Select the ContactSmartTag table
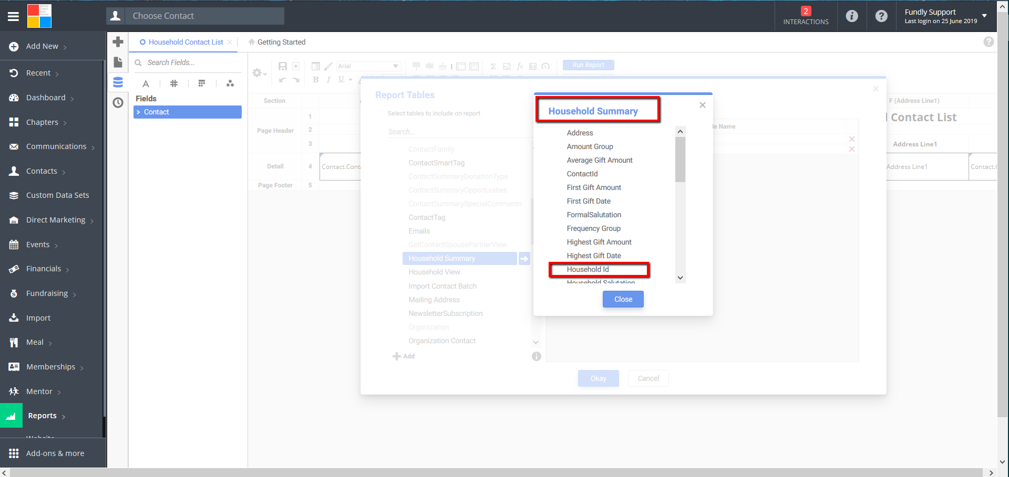 pos(437,163)
